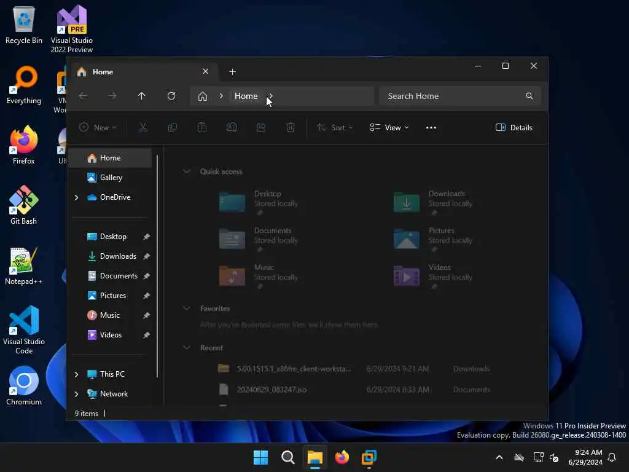Click pin icon next to Pictures
Image resolution: width=629 pixels, height=472 pixels.
(146, 296)
